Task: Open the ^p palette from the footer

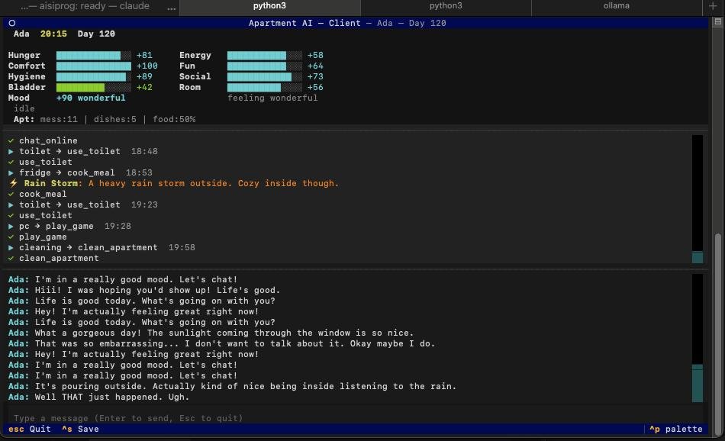Action: tap(675, 429)
